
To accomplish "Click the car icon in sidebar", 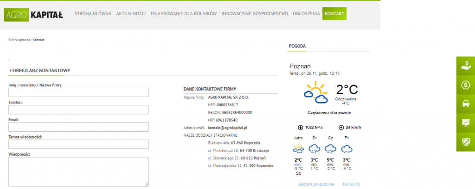I will (465, 104).
